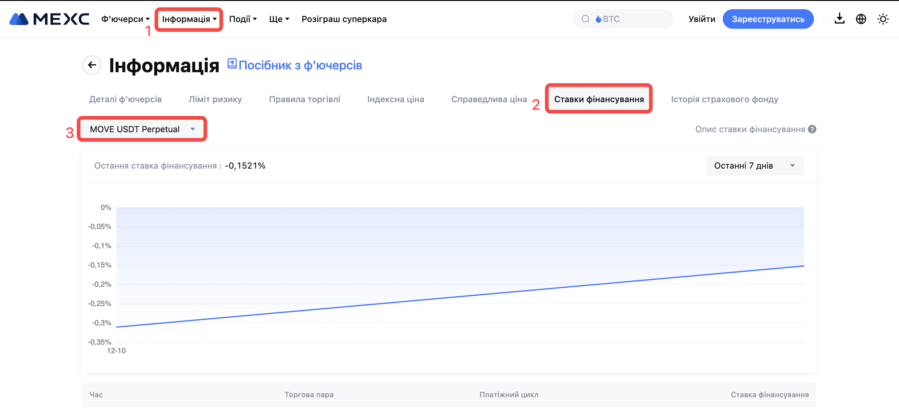Viewport: 899px width, 418px height.
Task: Open the language globe icon
Action: (x=861, y=19)
